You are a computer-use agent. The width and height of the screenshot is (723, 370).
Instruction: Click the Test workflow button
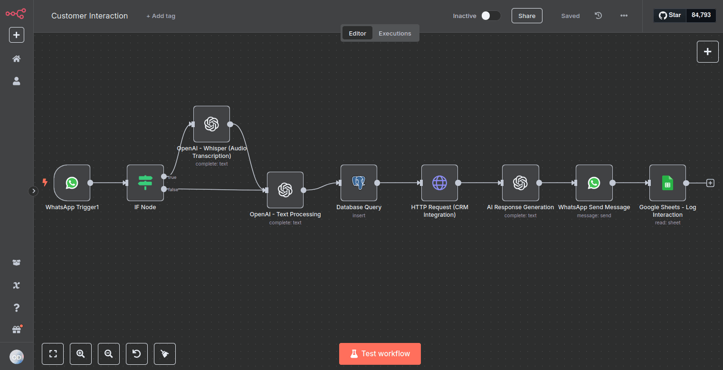click(380, 354)
